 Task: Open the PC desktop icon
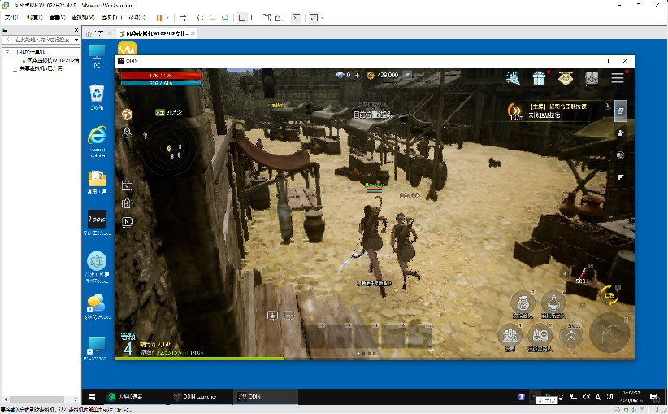tap(97, 56)
